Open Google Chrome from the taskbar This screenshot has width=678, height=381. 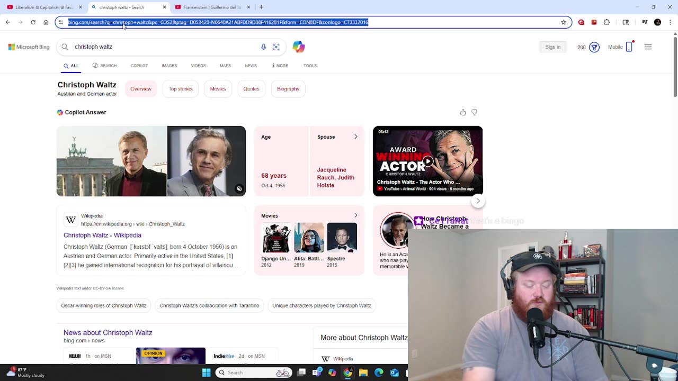click(347, 373)
